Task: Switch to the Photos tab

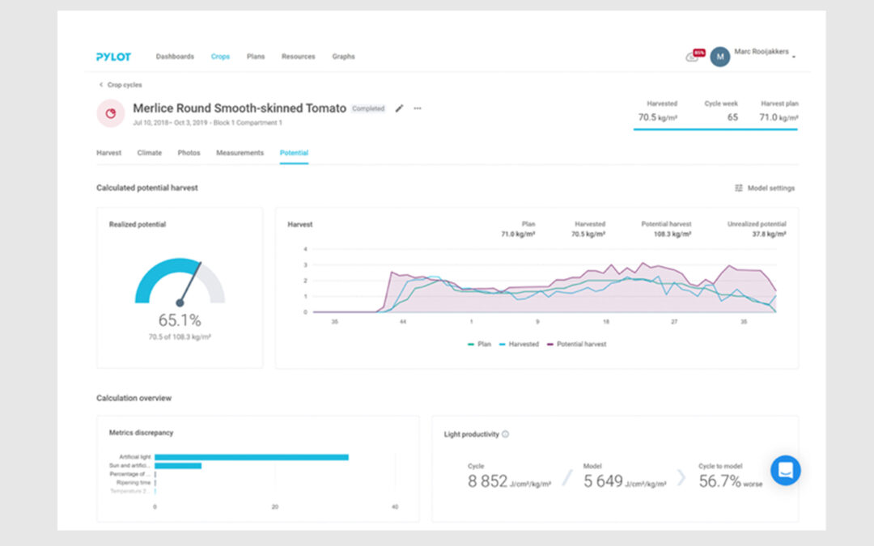Action: 189,153
